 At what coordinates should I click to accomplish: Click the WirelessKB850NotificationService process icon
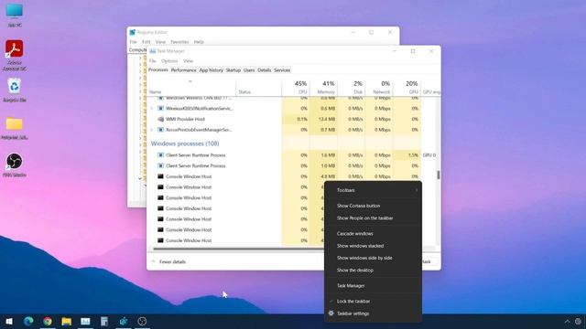161,109
